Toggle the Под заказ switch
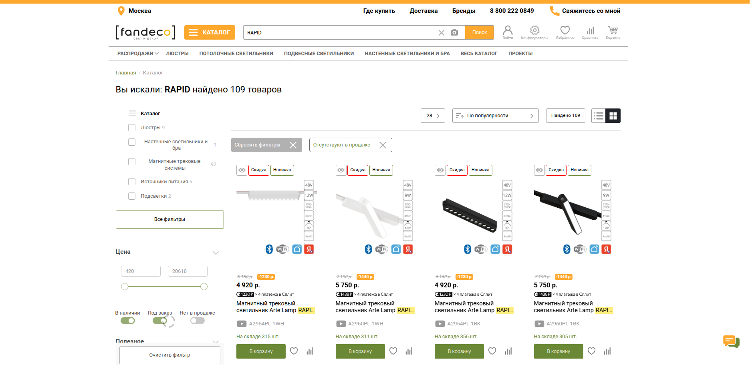 (160, 321)
